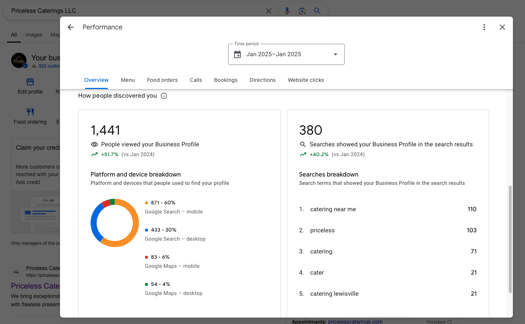Click the Priceless Caterings profile logo
The height and width of the screenshot is (324, 525).
tap(19, 60)
